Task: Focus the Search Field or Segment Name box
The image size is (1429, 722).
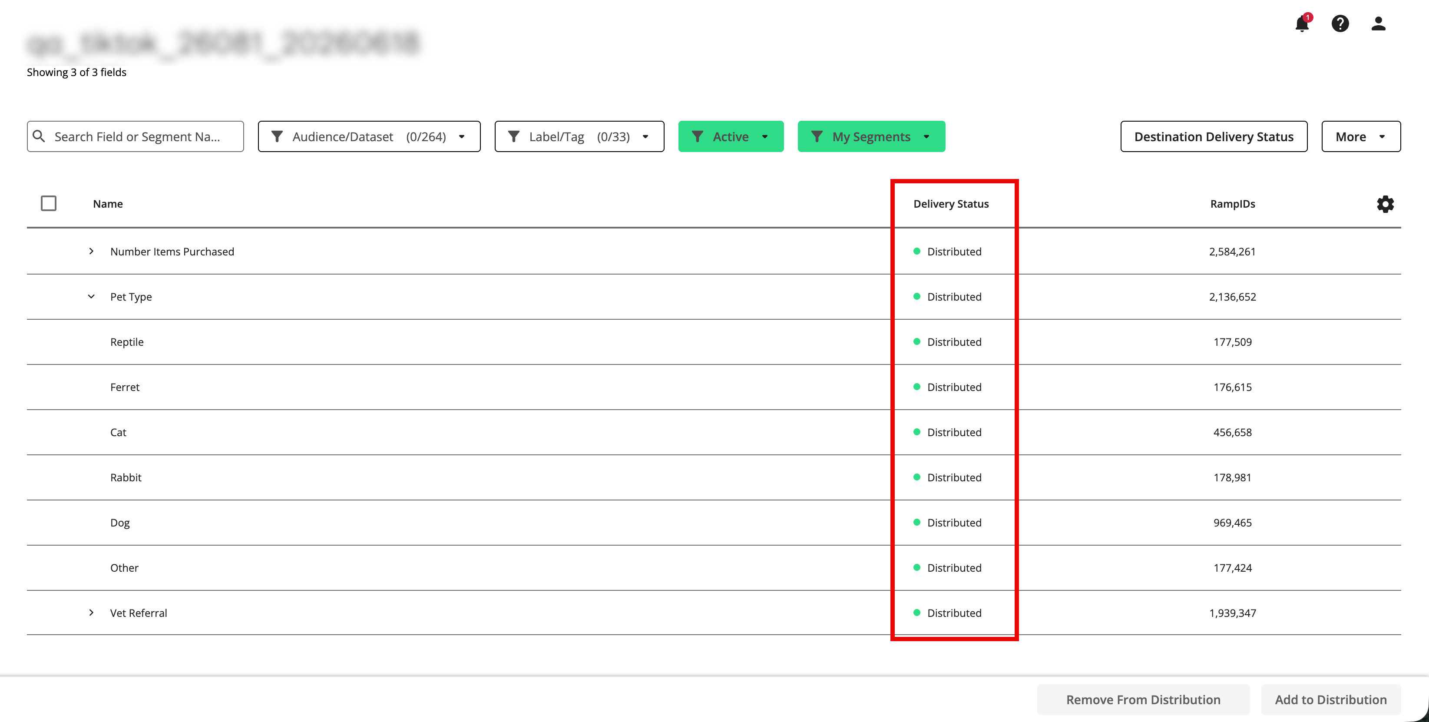Action: point(136,136)
